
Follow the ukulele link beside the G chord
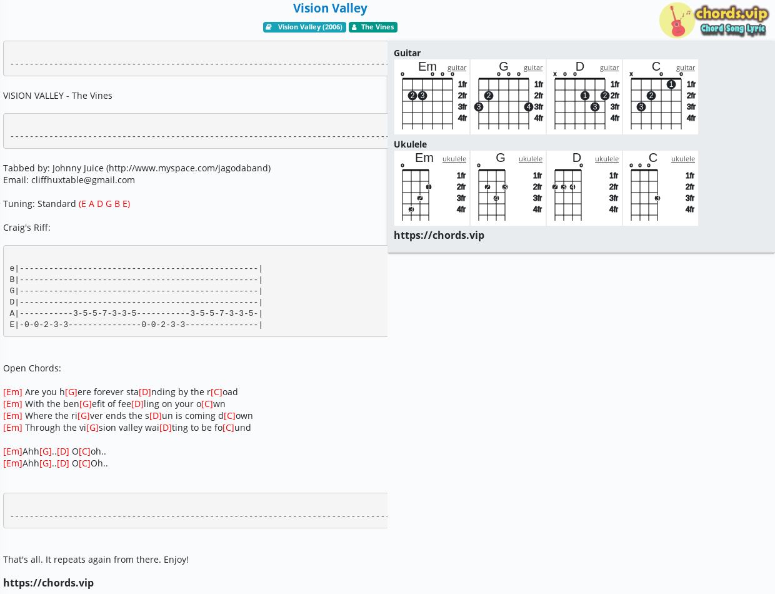point(531,159)
